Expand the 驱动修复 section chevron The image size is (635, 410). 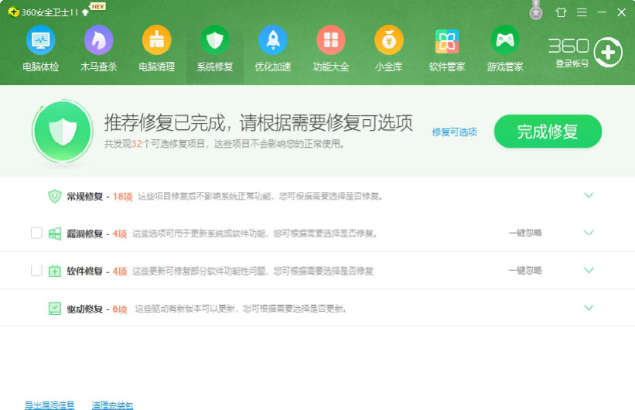tap(589, 308)
